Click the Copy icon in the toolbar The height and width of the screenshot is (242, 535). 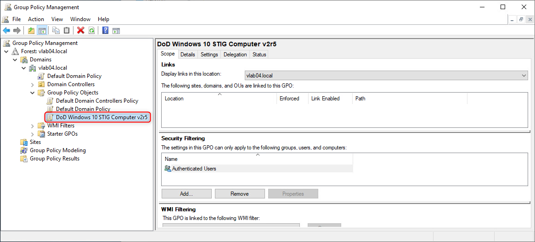pyautogui.click(x=56, y=31)
